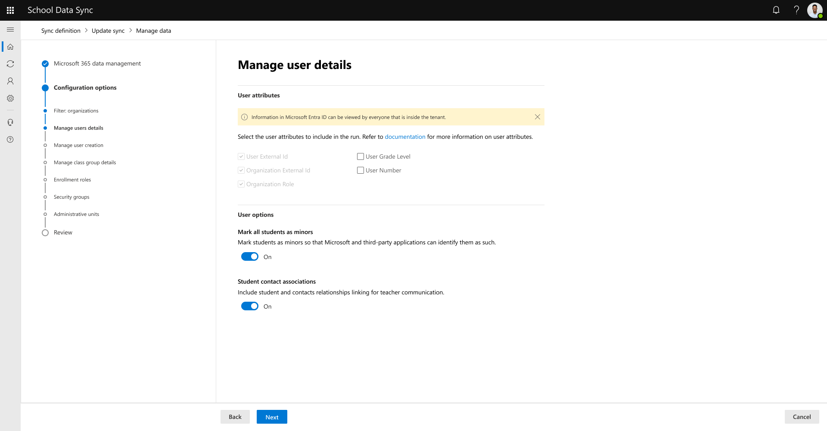Click the Next button
Image resolution: width=827 pixels, height=431 pixels.
(x=272, y=417)
